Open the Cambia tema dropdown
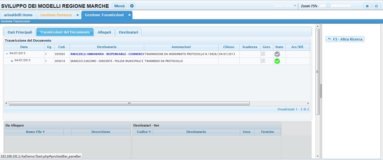 tap(285, 6)
